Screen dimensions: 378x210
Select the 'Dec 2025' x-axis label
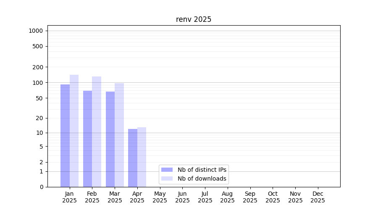coord(318,197)
